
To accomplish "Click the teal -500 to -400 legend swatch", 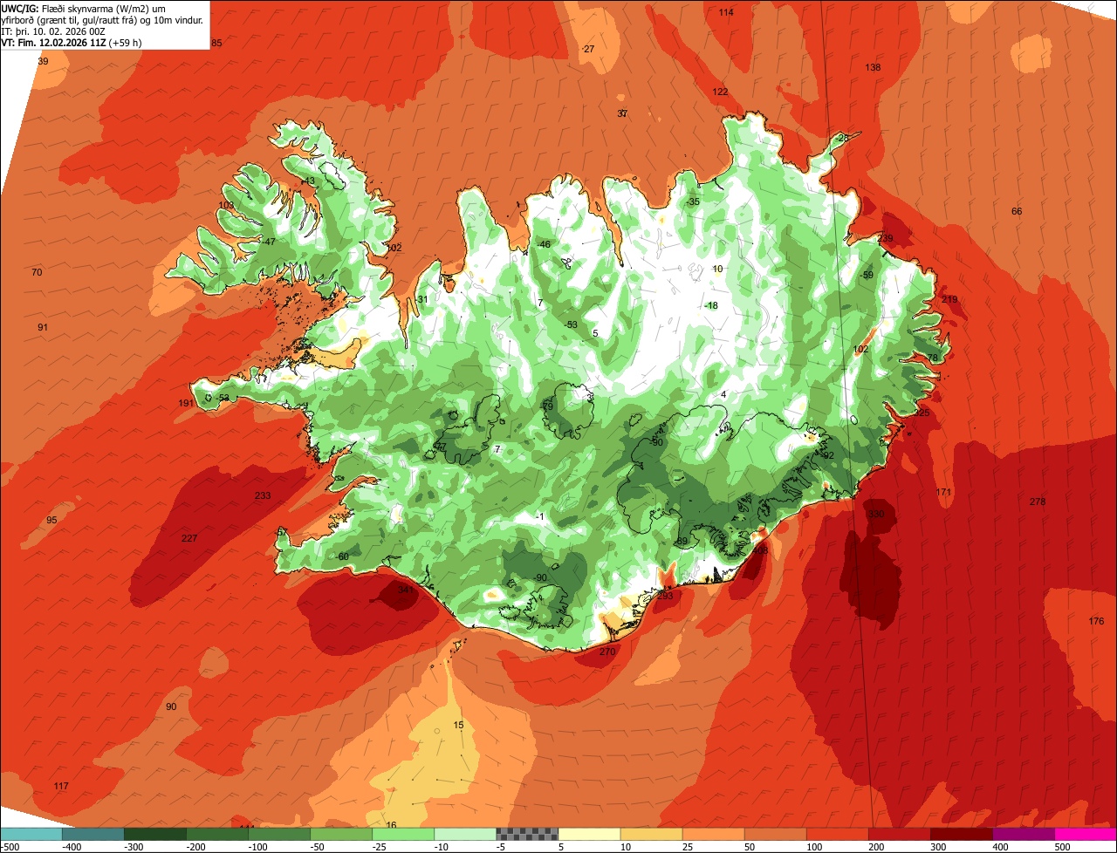I will 31,834.
